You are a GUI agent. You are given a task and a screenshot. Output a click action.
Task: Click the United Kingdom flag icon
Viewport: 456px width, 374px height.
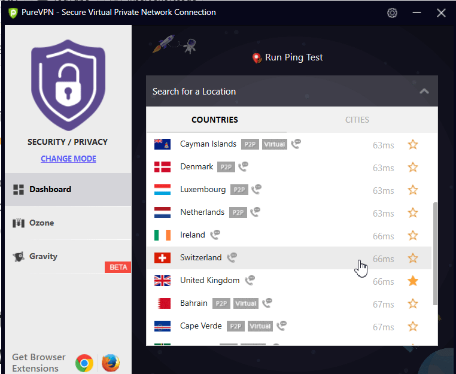pyautogui.click(x=162, y=281)
